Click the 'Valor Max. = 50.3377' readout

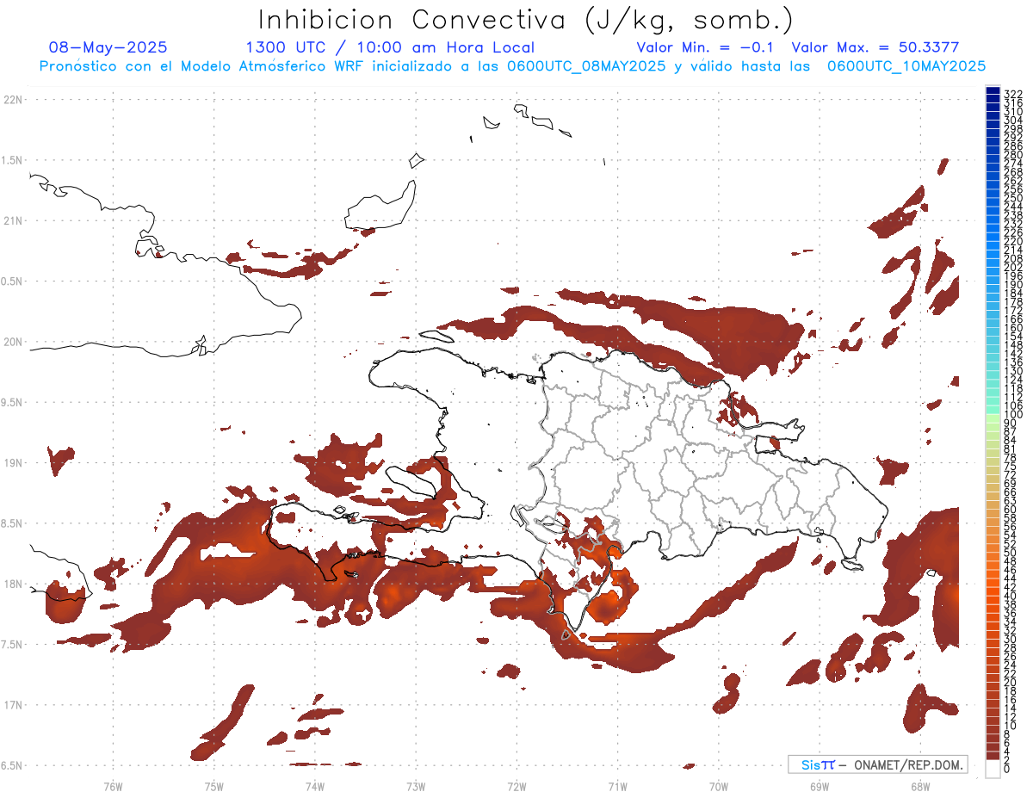coord(875,47)
